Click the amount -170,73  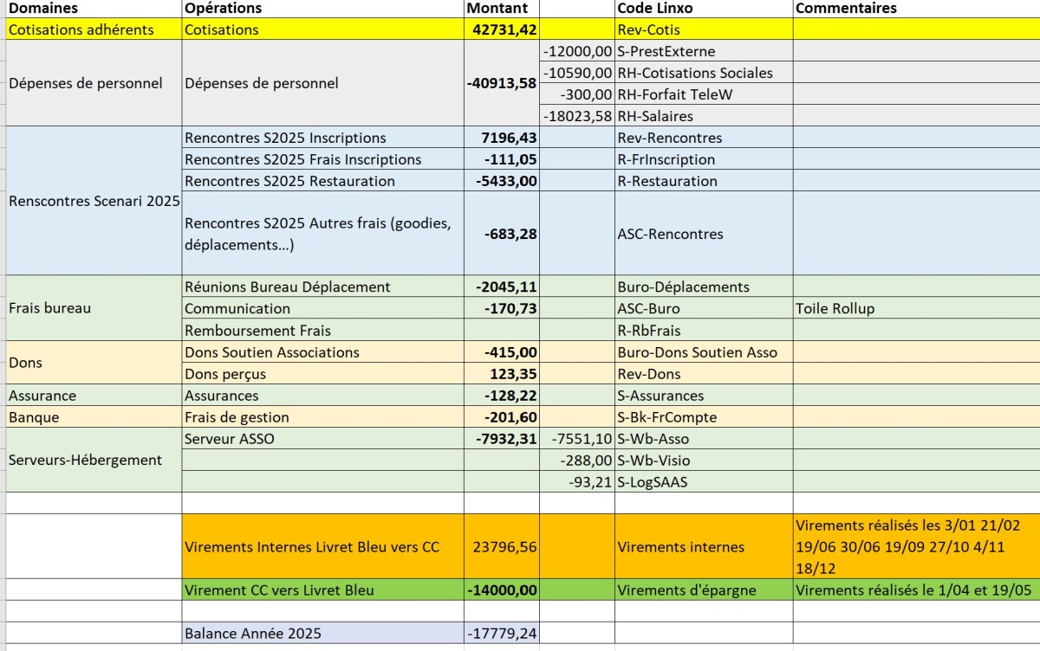501,308
